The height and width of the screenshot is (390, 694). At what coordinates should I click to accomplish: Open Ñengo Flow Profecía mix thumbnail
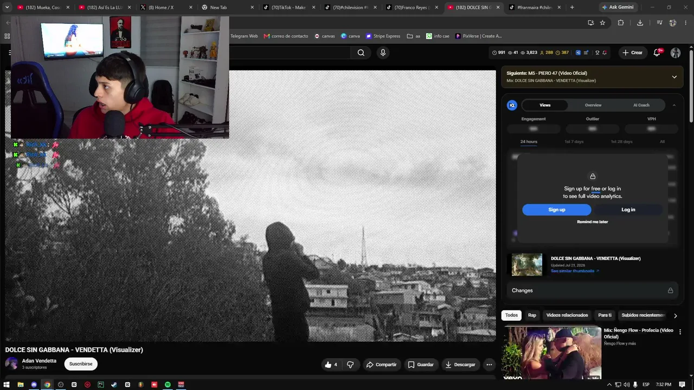tap(551, 353)
